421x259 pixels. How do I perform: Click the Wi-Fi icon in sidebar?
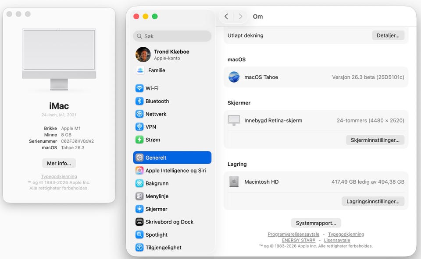tap(139, 88)
